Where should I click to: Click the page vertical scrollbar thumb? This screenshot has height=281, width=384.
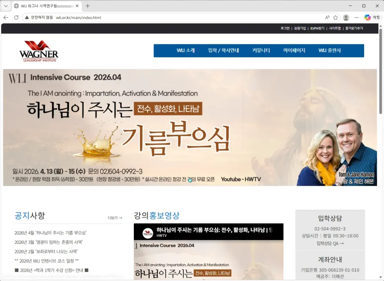[x=381, y=71]
